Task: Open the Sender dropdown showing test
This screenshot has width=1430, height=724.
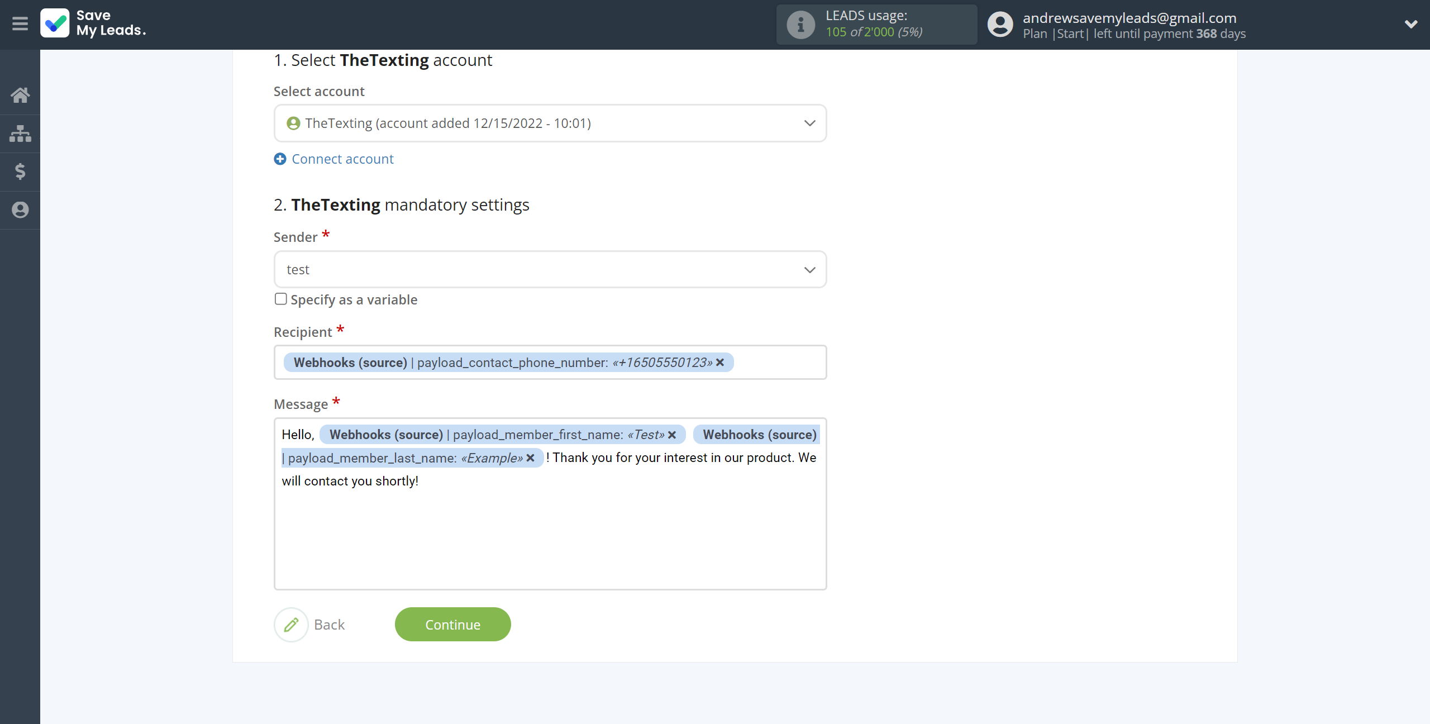Action: (x=550, y=270)
